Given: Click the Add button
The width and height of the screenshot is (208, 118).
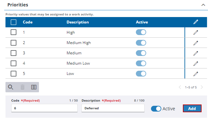Looking at the screenshot, I should click(x=192, y=108).
